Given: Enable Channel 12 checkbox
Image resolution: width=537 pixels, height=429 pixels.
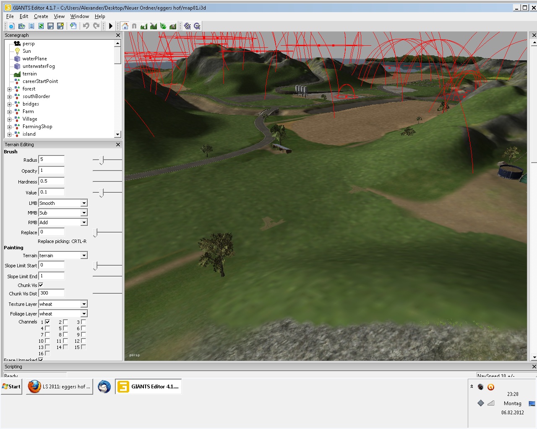Looking at the screenshot, I should 83,341.
